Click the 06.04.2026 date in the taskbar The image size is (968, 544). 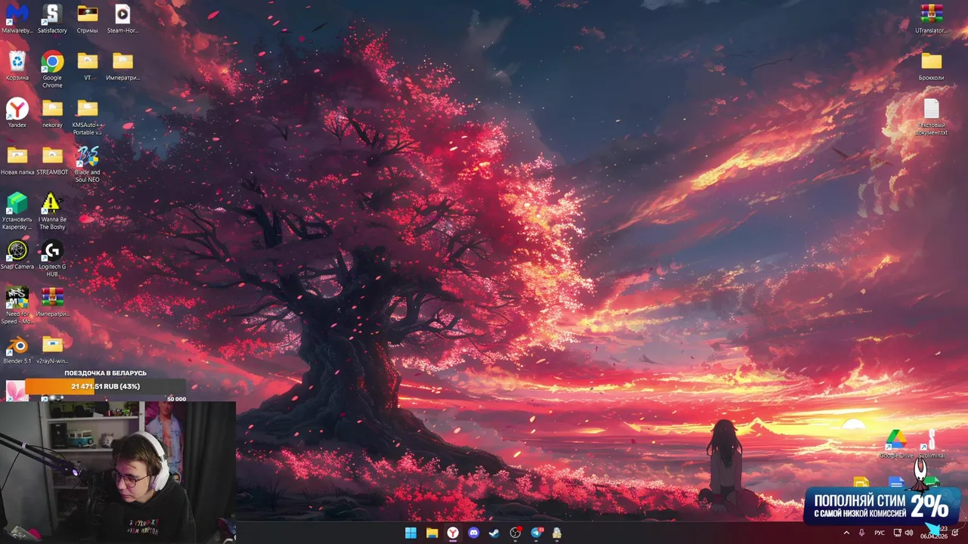933,536
